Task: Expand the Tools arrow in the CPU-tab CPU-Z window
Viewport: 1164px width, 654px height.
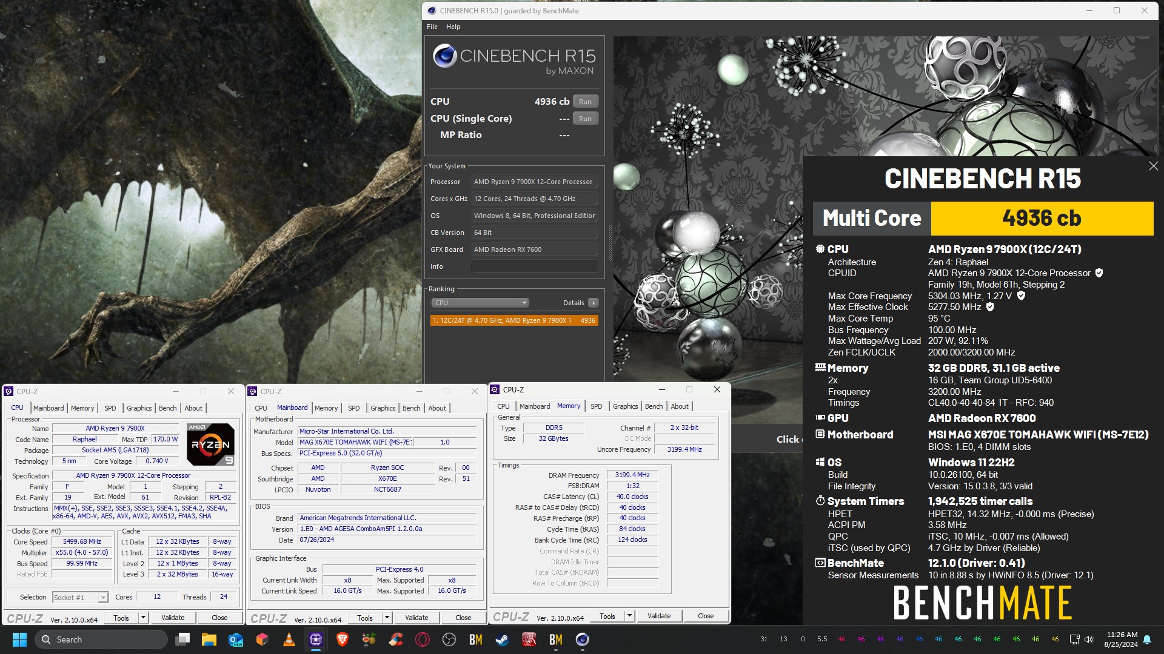Action: [143, 618]
